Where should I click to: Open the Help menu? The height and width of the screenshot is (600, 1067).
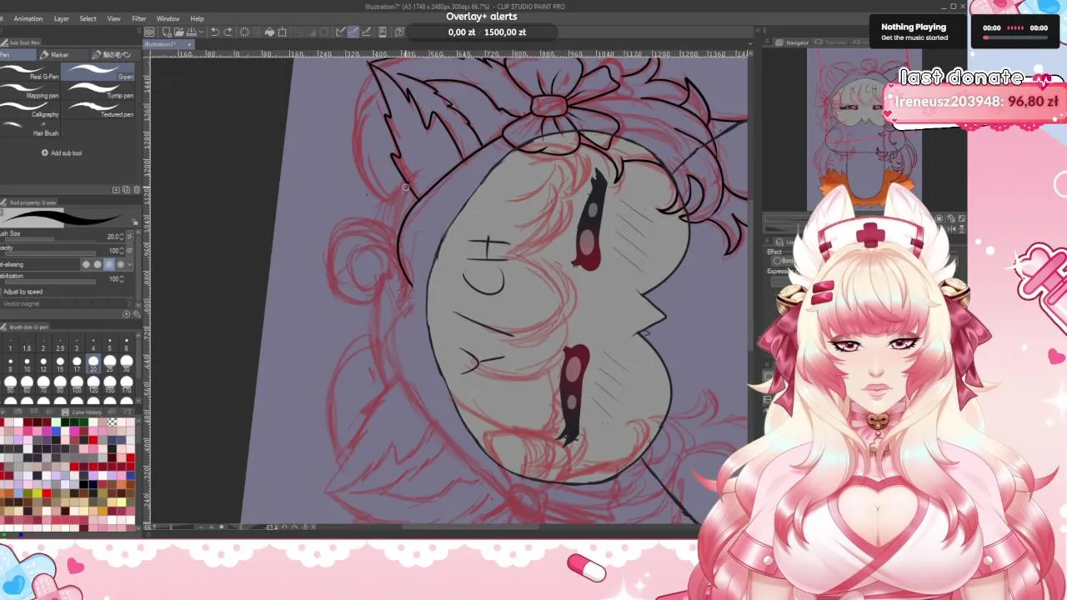[197, 18]
